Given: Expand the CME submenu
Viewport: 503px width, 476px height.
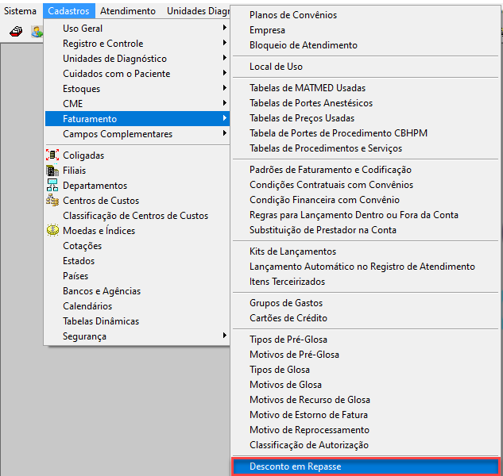Looking at the screenshot, I should 137,104.
